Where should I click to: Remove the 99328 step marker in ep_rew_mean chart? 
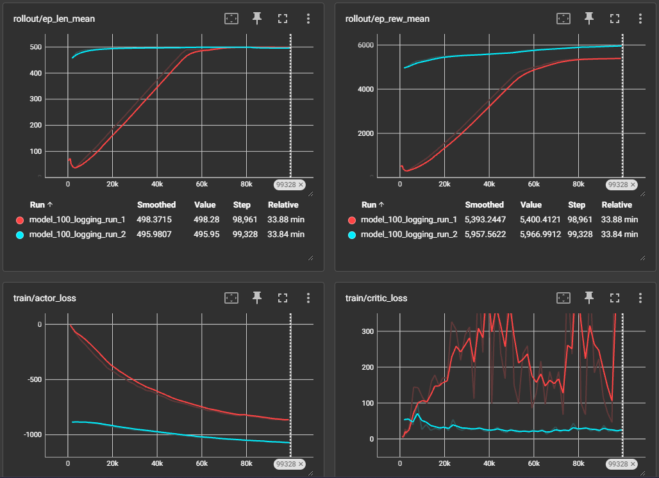click(633, 185)
